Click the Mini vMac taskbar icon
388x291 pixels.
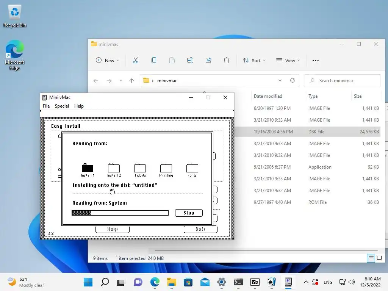tap(288, 282)
